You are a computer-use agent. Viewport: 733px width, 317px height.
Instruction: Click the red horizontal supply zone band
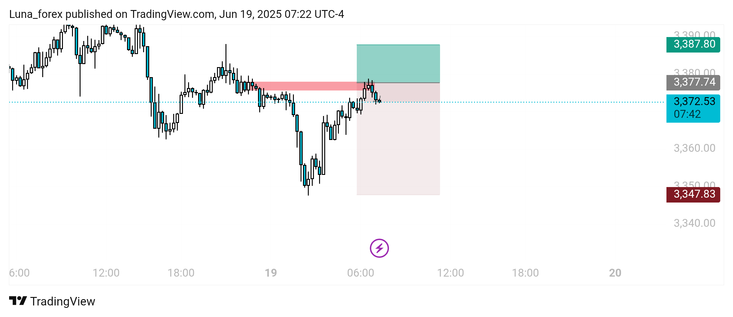pyautogui.click(x=312, y=86)
